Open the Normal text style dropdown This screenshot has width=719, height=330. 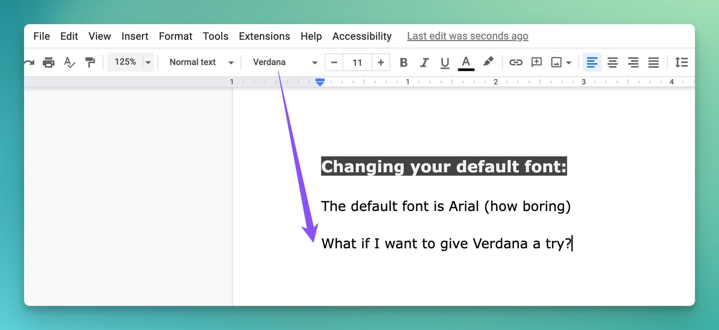(201, 62)
